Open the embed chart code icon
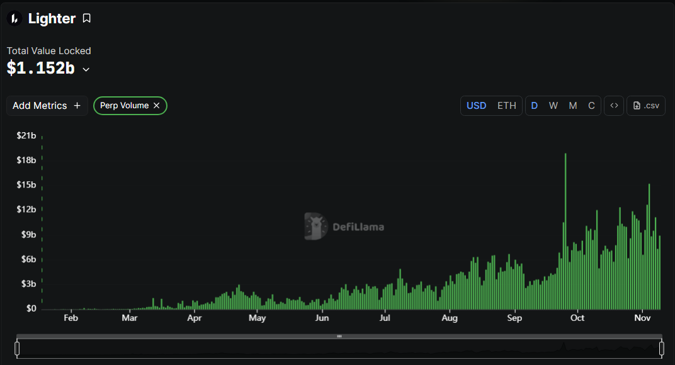Viewport: 675px width, 365px height. point(614,106)
